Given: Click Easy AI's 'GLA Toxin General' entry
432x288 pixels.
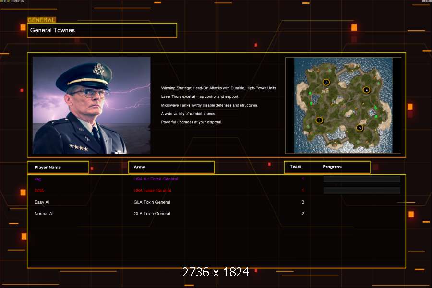Looking at the screenshot, I should point(152,202).
